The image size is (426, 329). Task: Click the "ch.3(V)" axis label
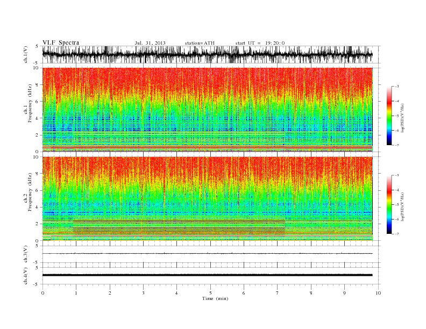tap(26, 254)
